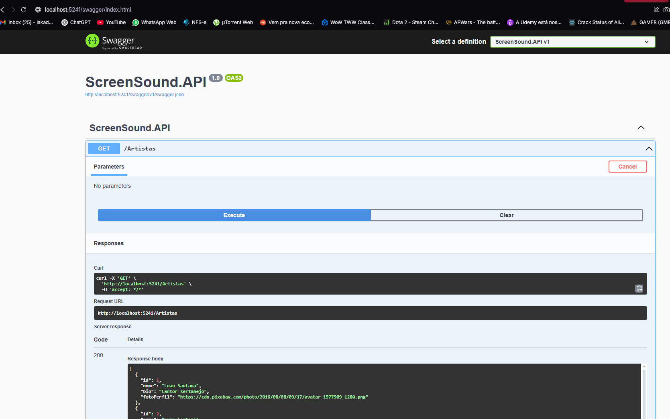670x419 pixels.
Task: Open the GAMER bookmark
Action: (650, 22)
